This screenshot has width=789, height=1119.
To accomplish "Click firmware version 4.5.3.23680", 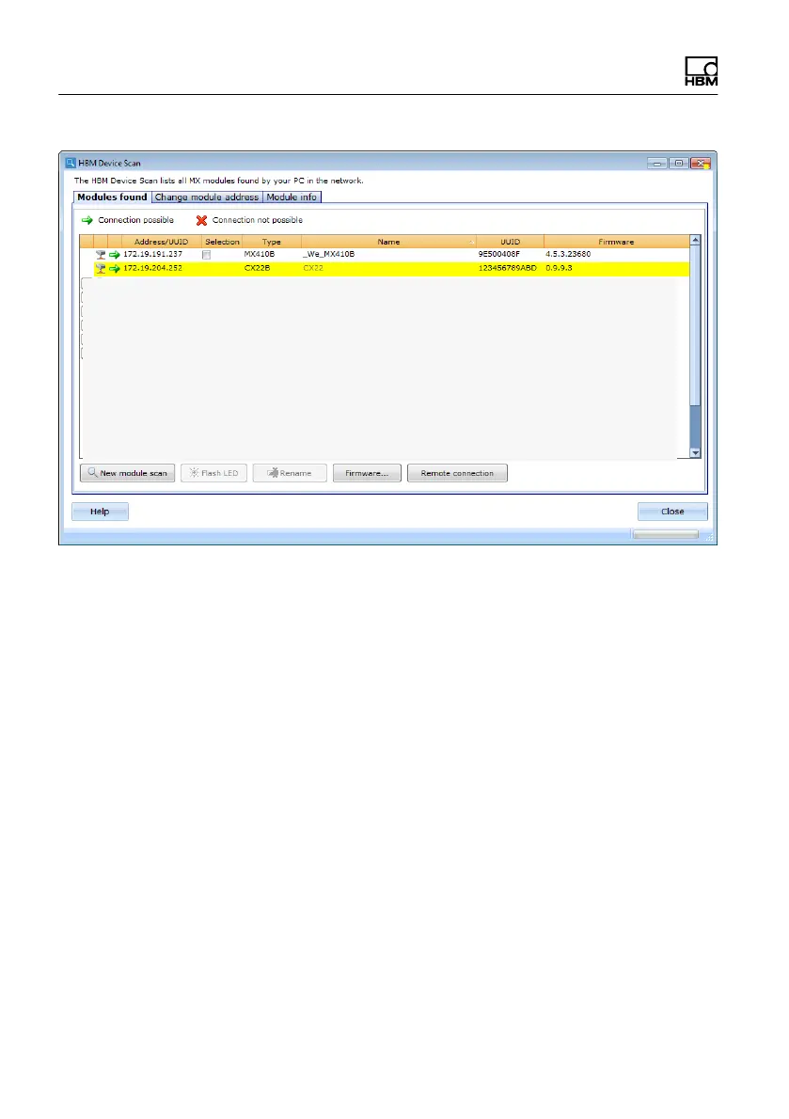I will (568, 254).
